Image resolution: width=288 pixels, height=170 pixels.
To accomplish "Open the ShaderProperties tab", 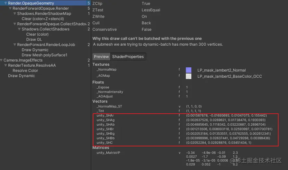I will pyautogui.click(x=128, y=57).
